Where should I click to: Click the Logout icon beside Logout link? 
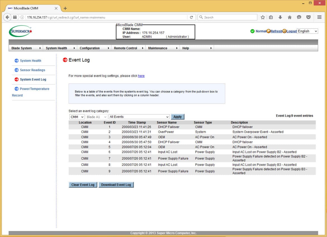pyautogui.click(x=284, y=31)
